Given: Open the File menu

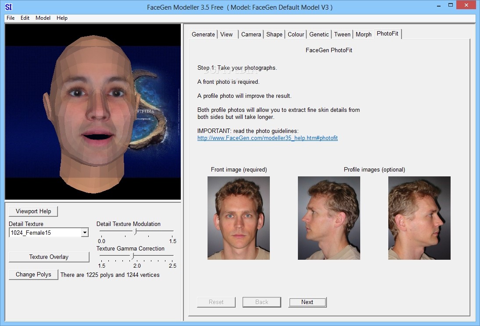Looking at the screenshot, I should (x=11, y=18).
